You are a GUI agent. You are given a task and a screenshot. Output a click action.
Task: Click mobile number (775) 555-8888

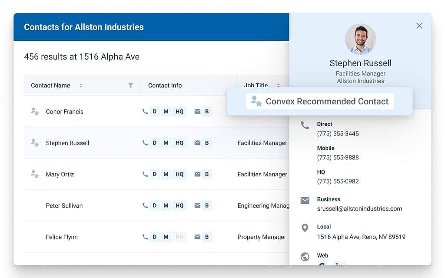coord(338,157)
